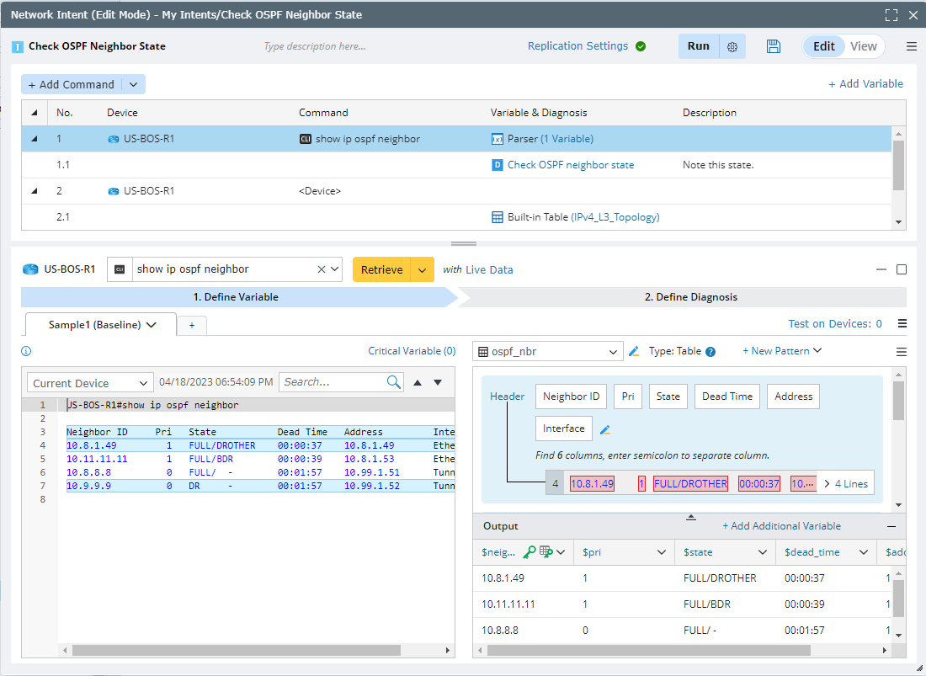Image resolution: width=926 pixels, height=676 pixels.
Task: Open Current Device dropdown
Action: click(x=90, y=383)
